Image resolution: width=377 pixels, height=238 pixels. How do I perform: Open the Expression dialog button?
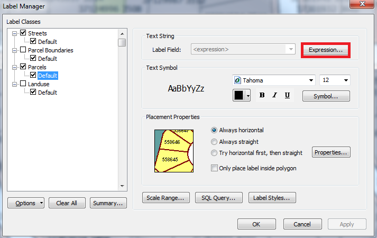[x=326, y=50]
